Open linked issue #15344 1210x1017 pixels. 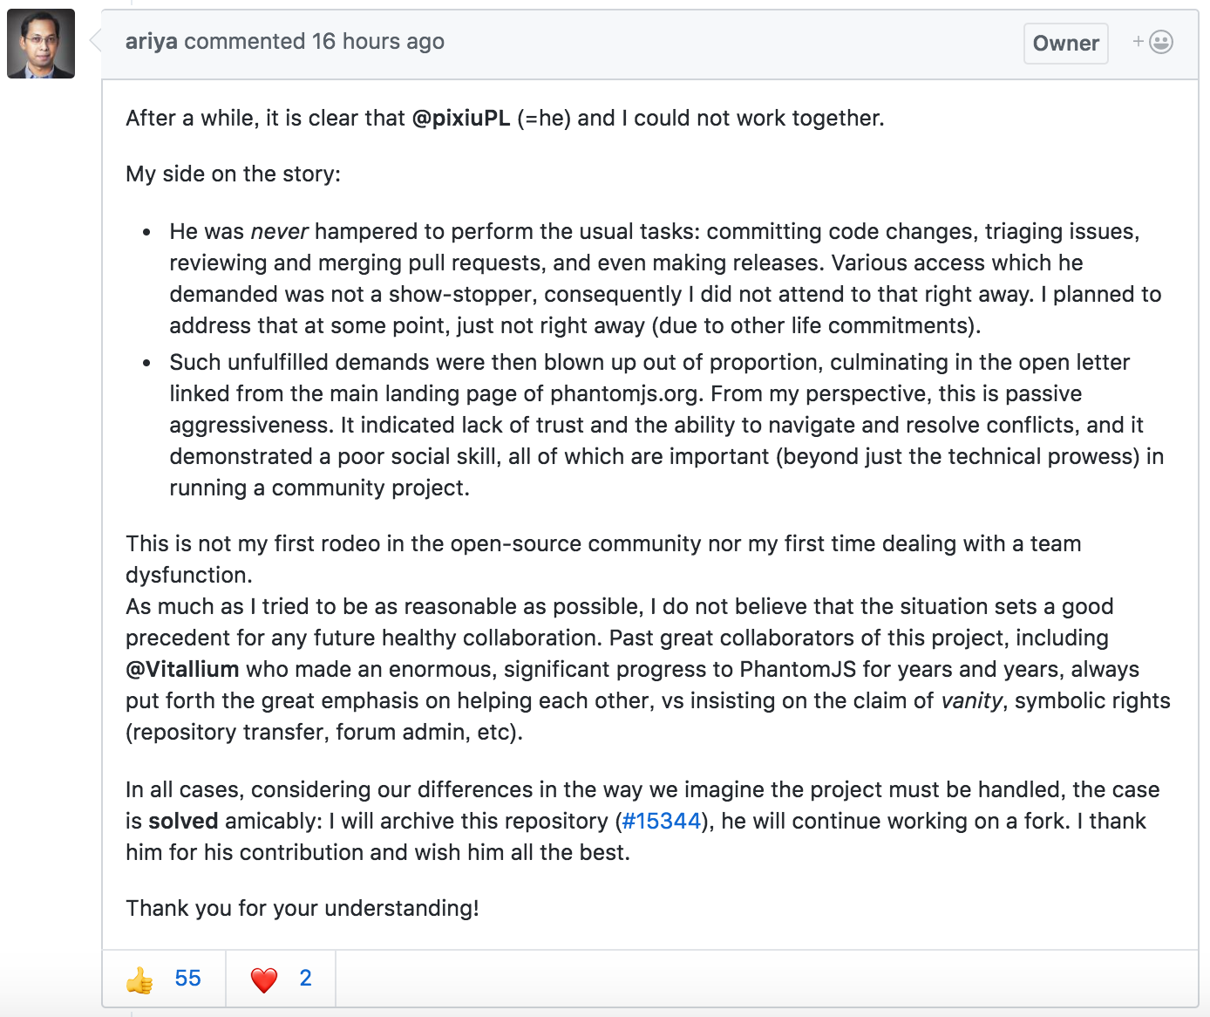662,821
